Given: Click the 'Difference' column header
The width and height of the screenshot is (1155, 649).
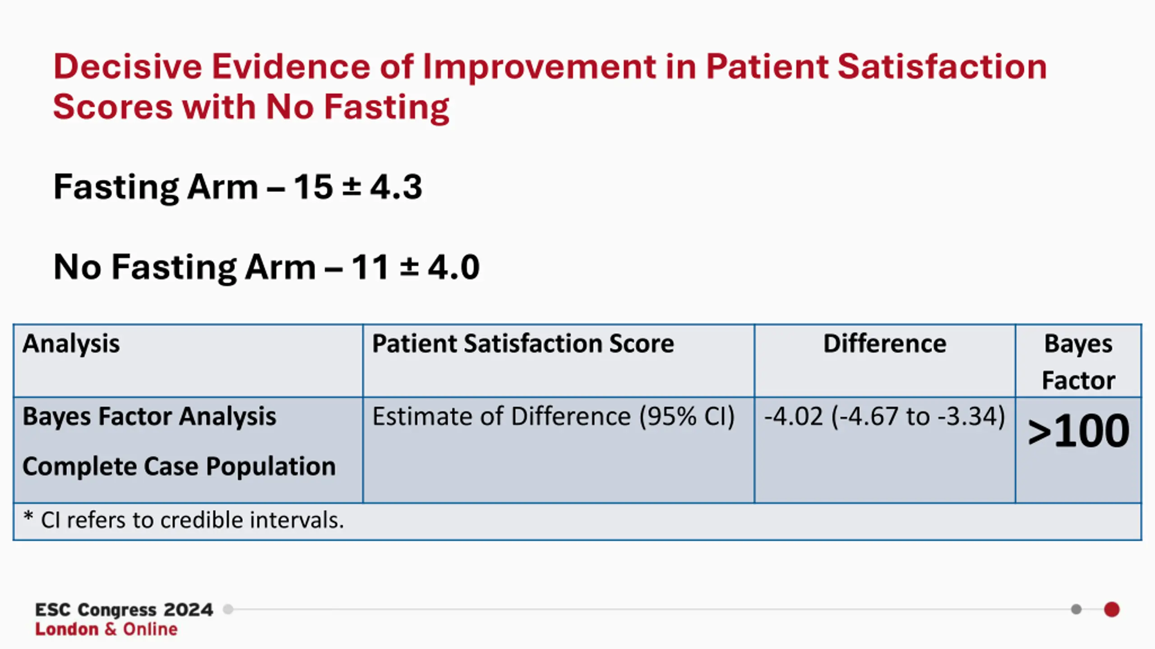Looking at the screenshot, I should click(x=885, y=361).
